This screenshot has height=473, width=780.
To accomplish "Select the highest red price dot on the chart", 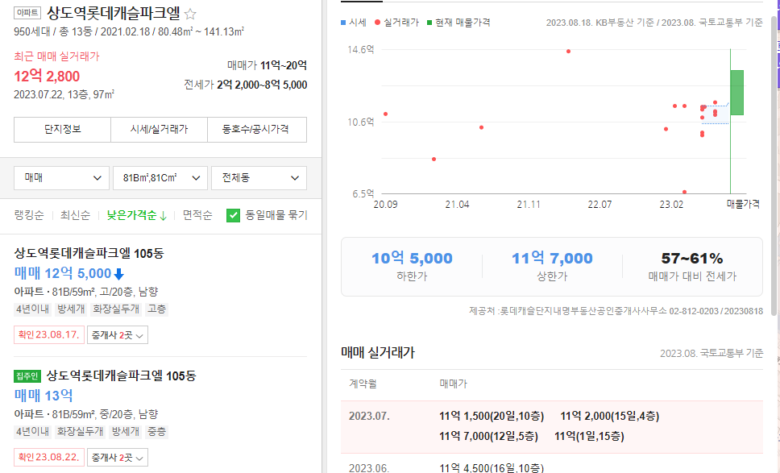I will point(567,52).
